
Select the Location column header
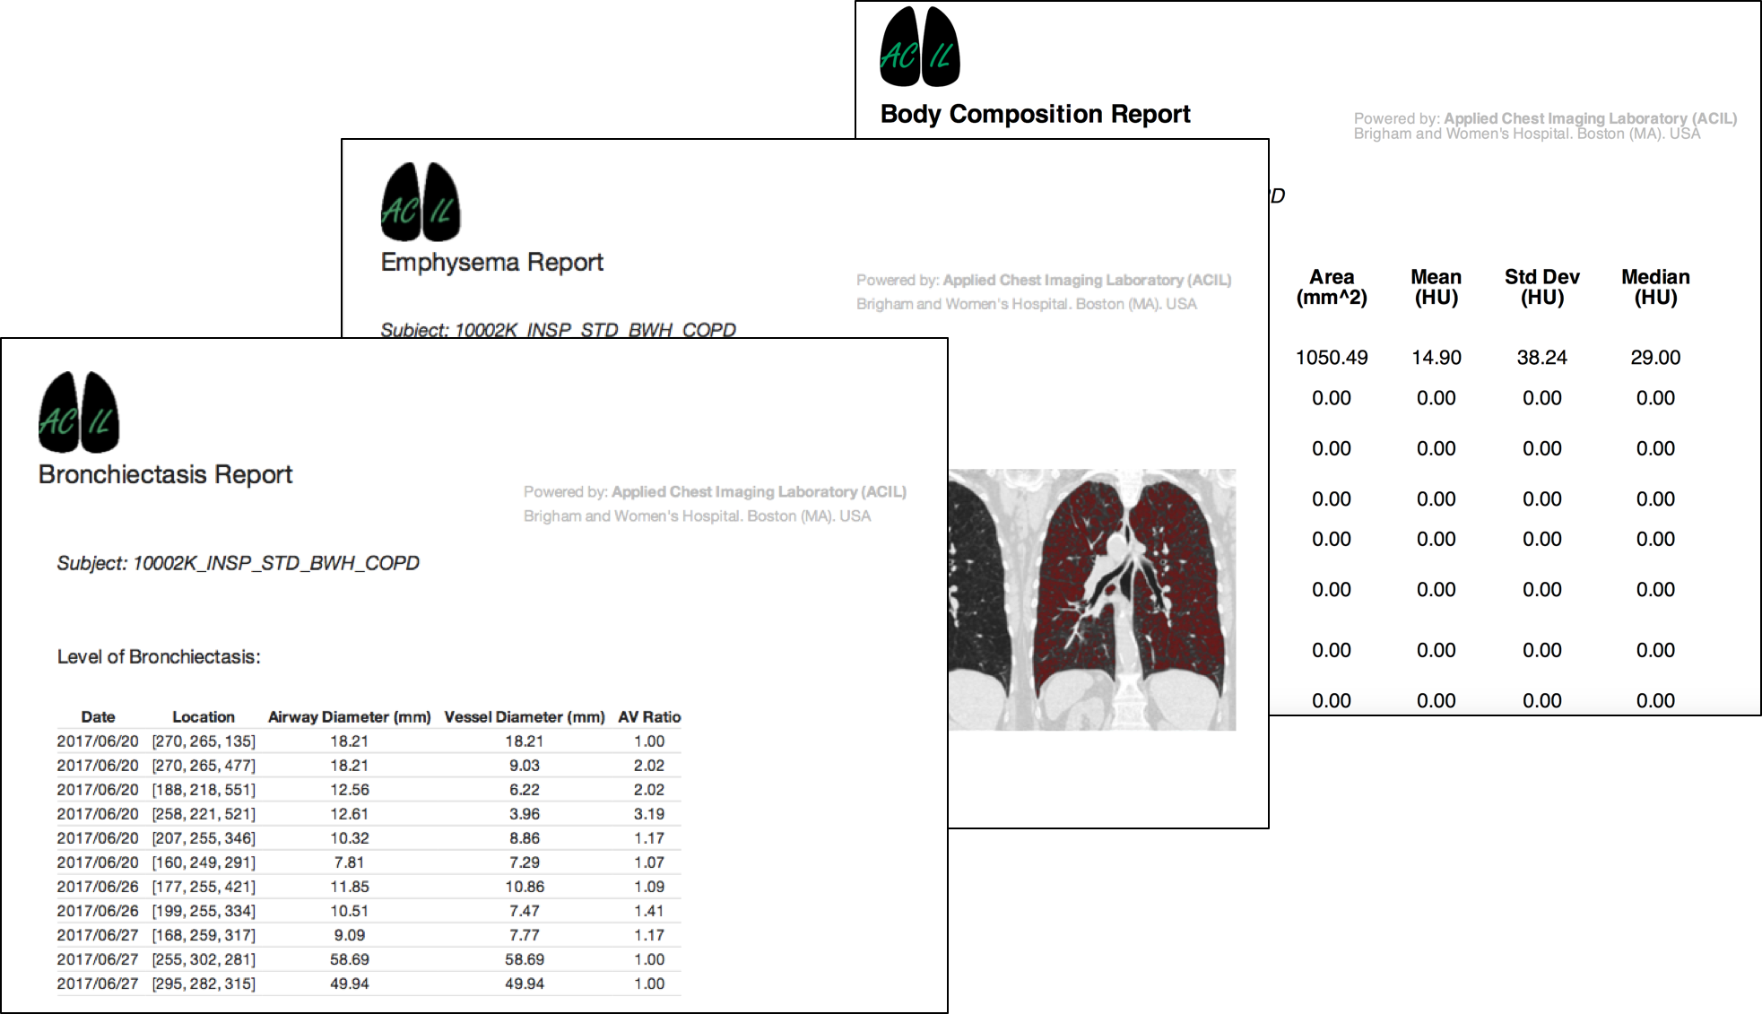point(204,716)
